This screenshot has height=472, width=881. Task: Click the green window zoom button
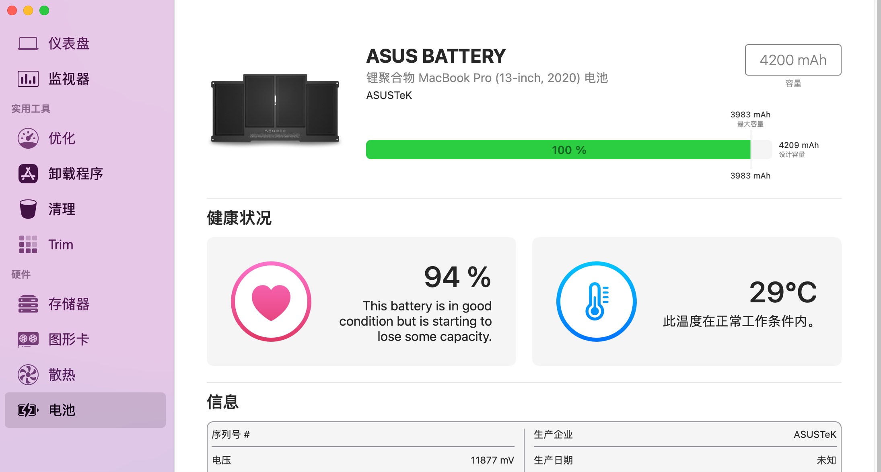pyautogui.click(x=44, y=10)
